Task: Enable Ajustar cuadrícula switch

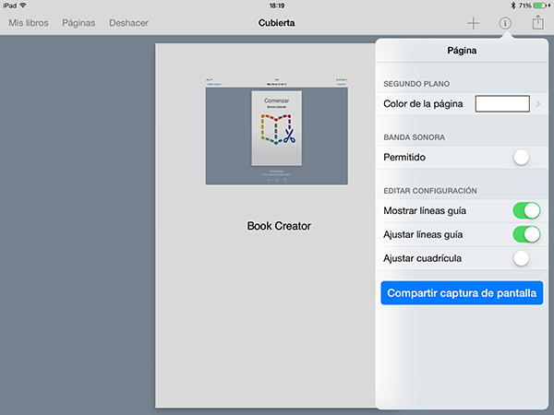Action: (x=526, y=258)
